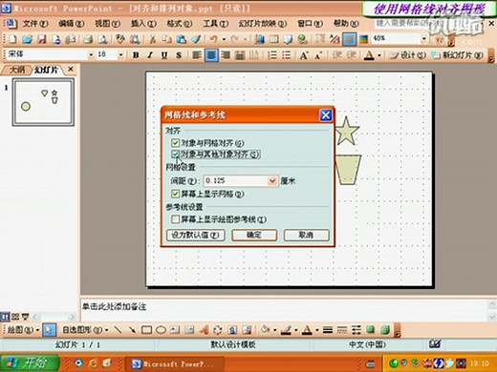Screen dimensions: 497x372
Task: Switch to the 大纲 tab
Action: click(16, 70)
